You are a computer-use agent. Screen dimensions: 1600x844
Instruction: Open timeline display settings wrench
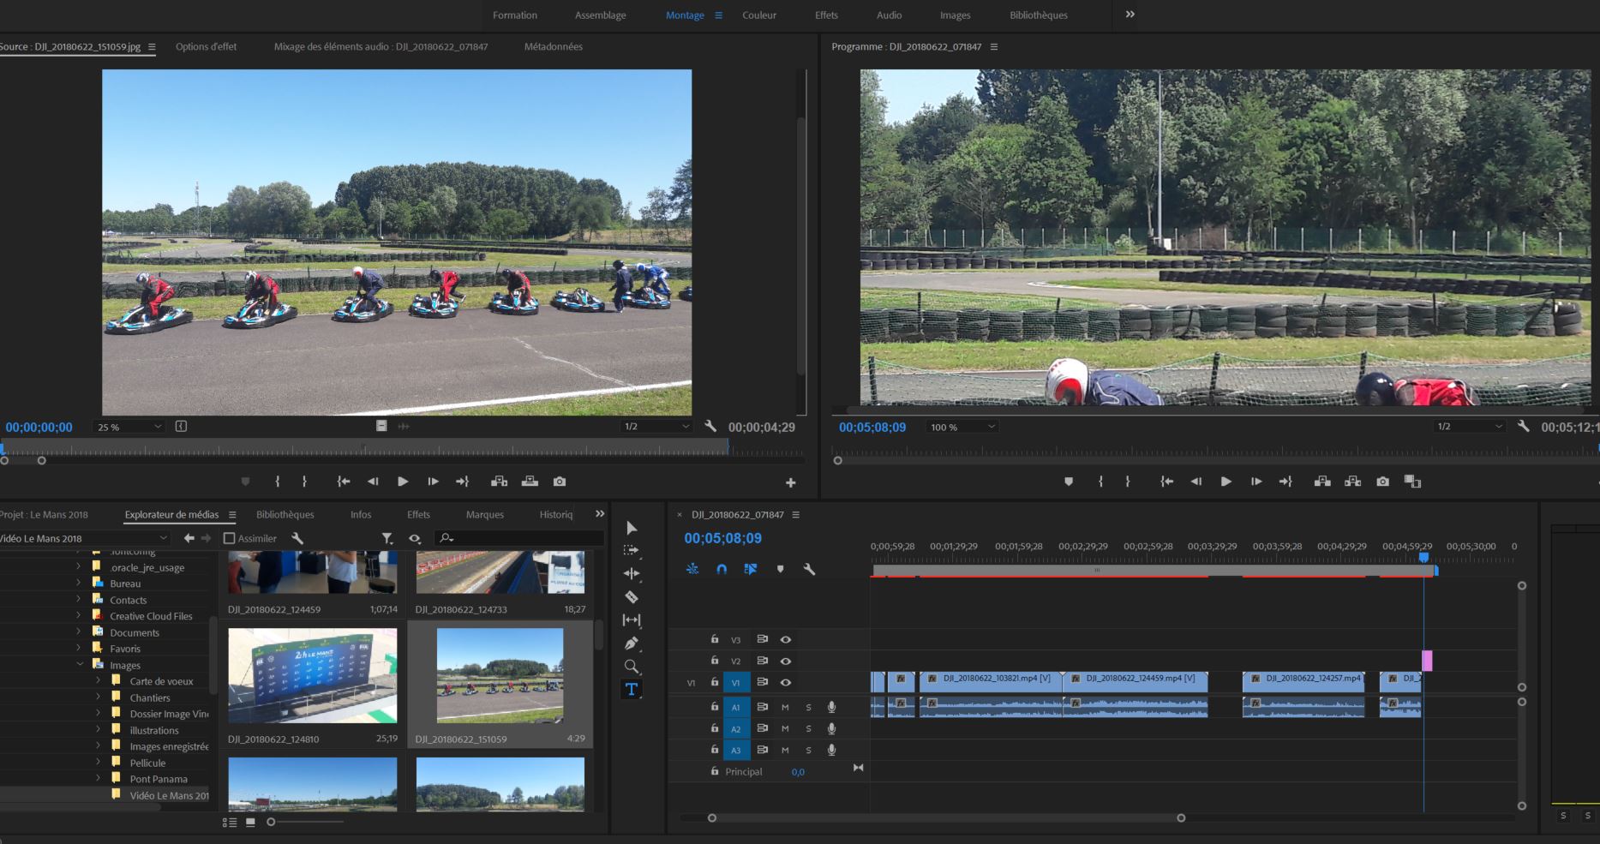(809, 569)
